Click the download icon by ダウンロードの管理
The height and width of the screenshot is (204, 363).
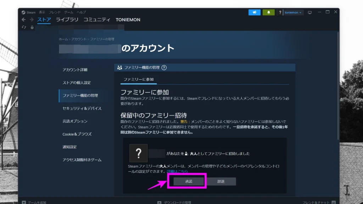coord(159,202)
